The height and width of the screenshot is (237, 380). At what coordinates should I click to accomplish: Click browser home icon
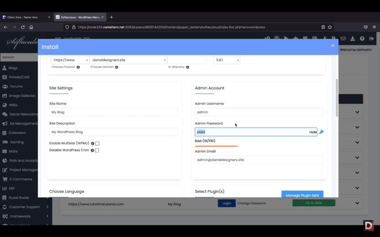coord(31,27)
